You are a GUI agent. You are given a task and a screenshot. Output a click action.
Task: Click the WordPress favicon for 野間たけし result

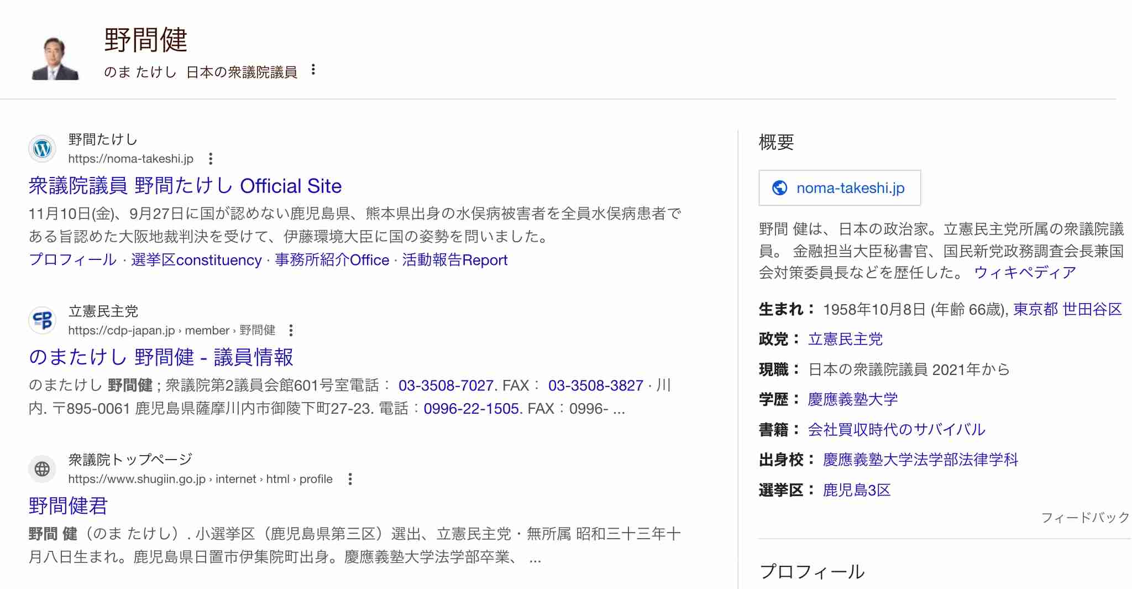coord(43,149)
